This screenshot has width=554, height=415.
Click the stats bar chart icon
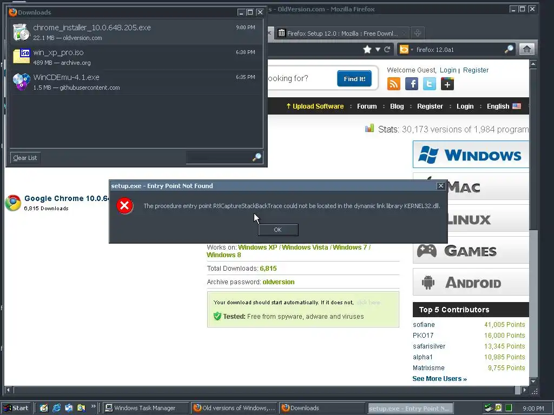click(x=370, y=128)
